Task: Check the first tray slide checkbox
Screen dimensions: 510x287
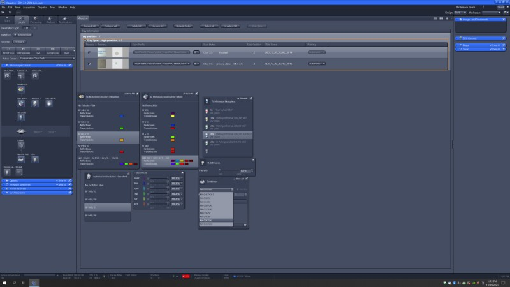Action: pyautogui.click(x=89, y=52)
